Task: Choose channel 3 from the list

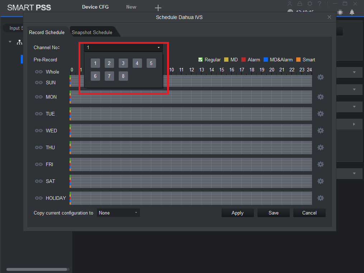Action: (x=123, y=63)
